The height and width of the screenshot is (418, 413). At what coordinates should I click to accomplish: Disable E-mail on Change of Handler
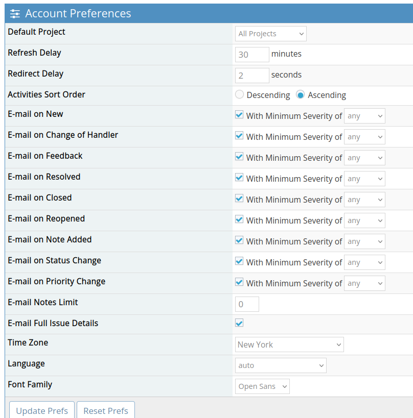pyautogui.click(x=239, y=136)
